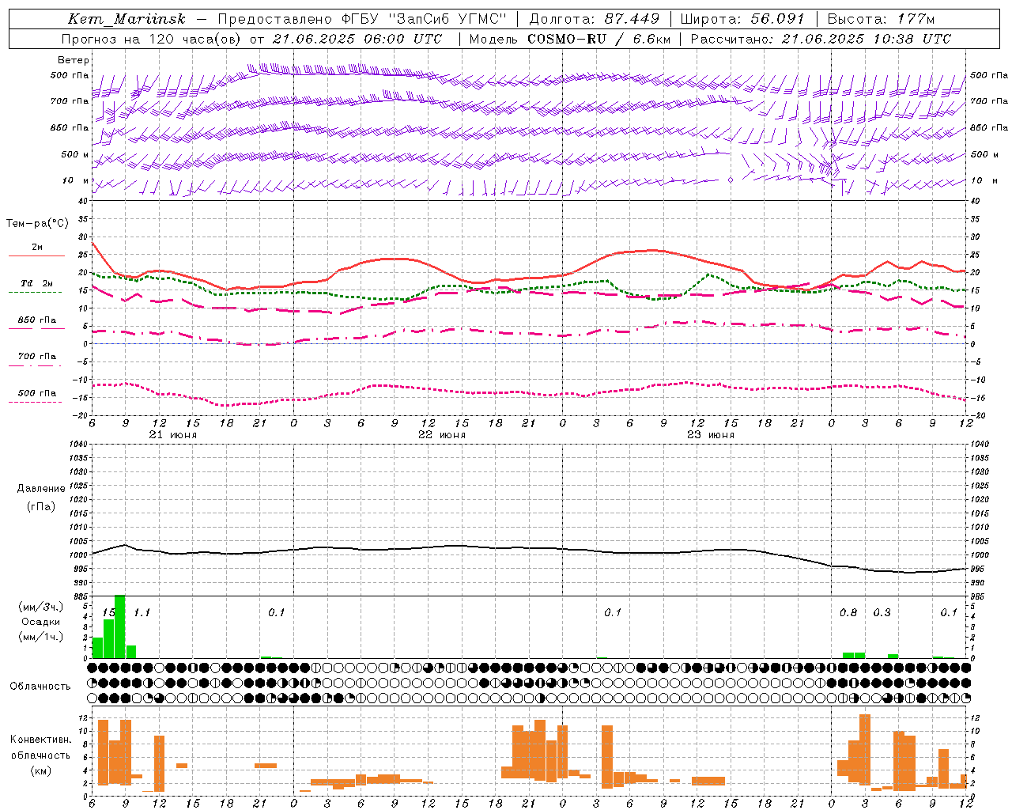Viewport: 1012px width, 810px height.
Task: Select the Давление pressure panel title
Action: [41, 489]
